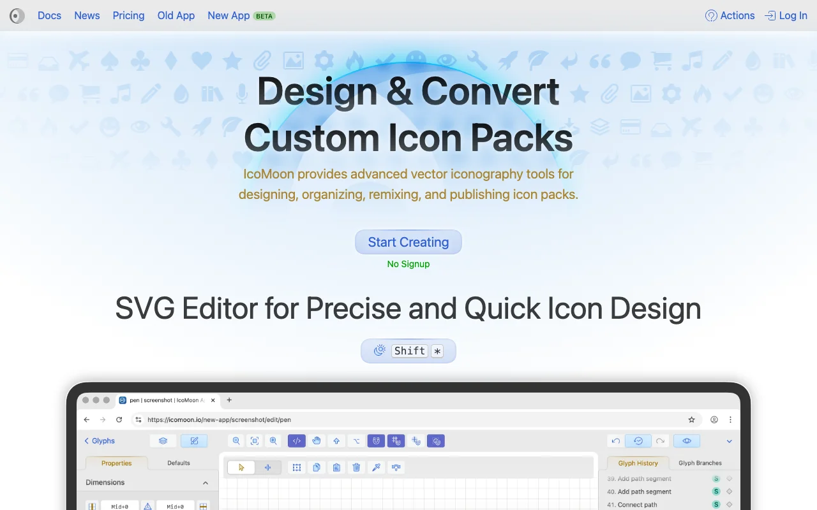The width and height of the screenshot is (817, 510).
Task: Select history entry 39. Add path segment
Action: click(x=640, y=479)
